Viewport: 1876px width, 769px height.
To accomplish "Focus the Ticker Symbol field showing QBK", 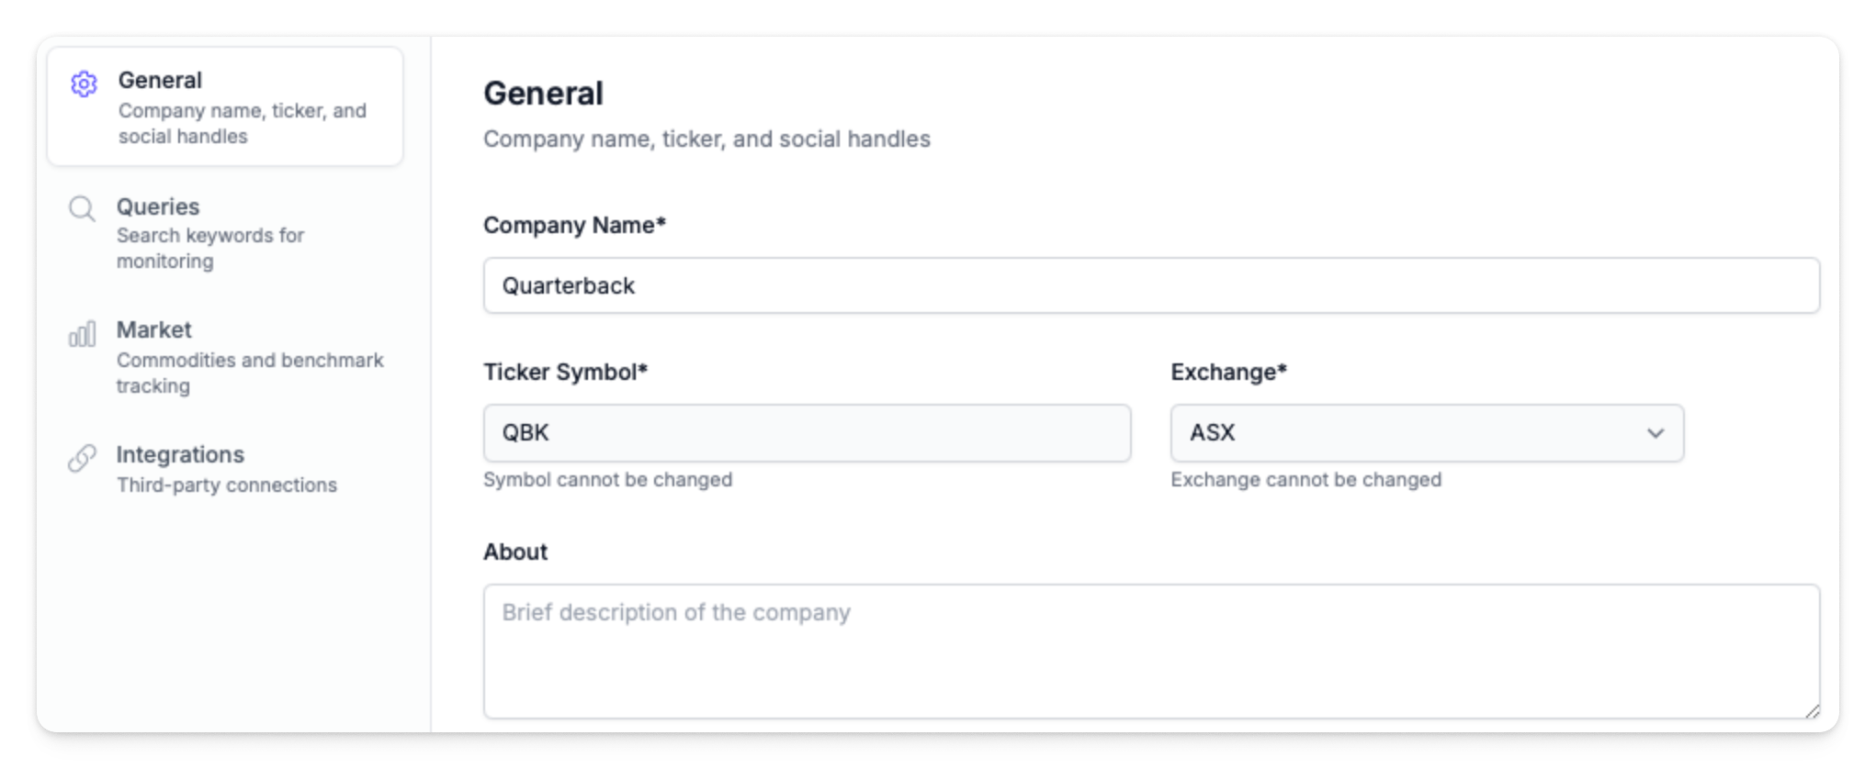I will (807, 432).
